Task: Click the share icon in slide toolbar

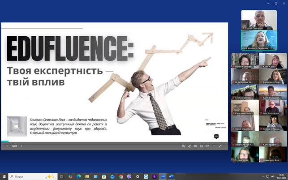Action: pos(189,146)
